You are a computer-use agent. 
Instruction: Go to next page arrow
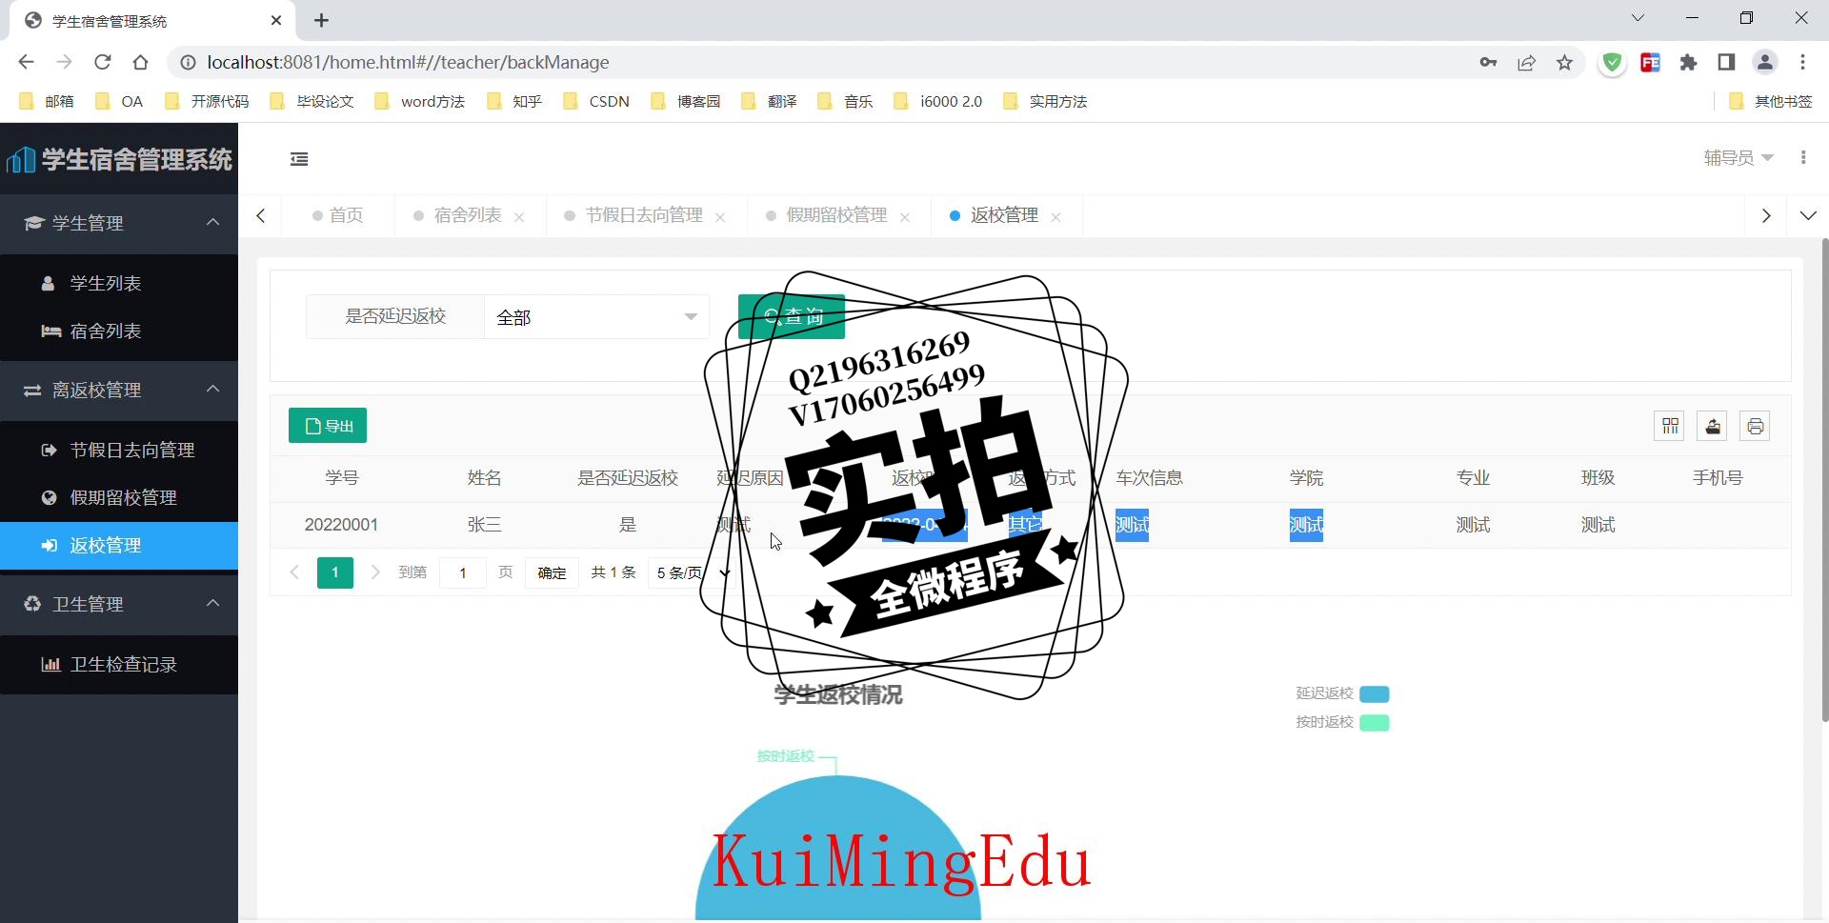(375, 572)
